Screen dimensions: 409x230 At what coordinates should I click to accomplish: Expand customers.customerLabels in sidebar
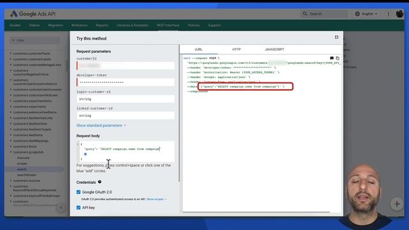pyautogui.click(x=11, y=59)
